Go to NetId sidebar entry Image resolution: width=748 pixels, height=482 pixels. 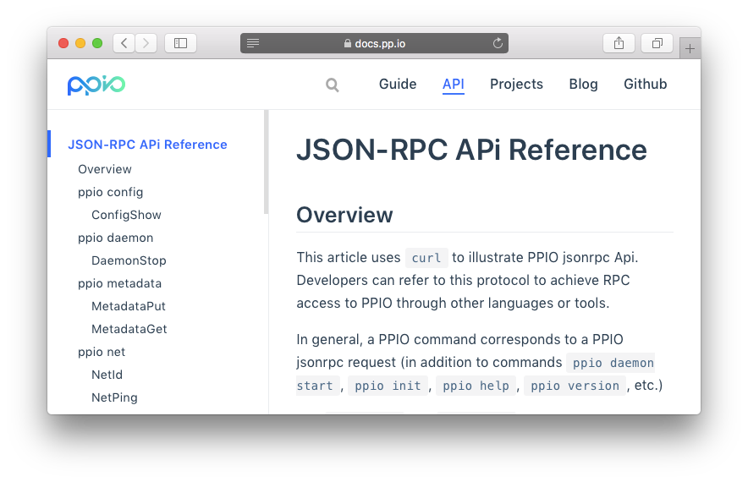(107, 375)
